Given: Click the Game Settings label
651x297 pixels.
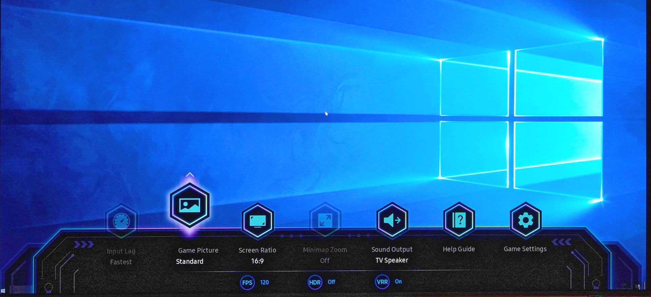Looking at the screenshot, I should (525, 249).
